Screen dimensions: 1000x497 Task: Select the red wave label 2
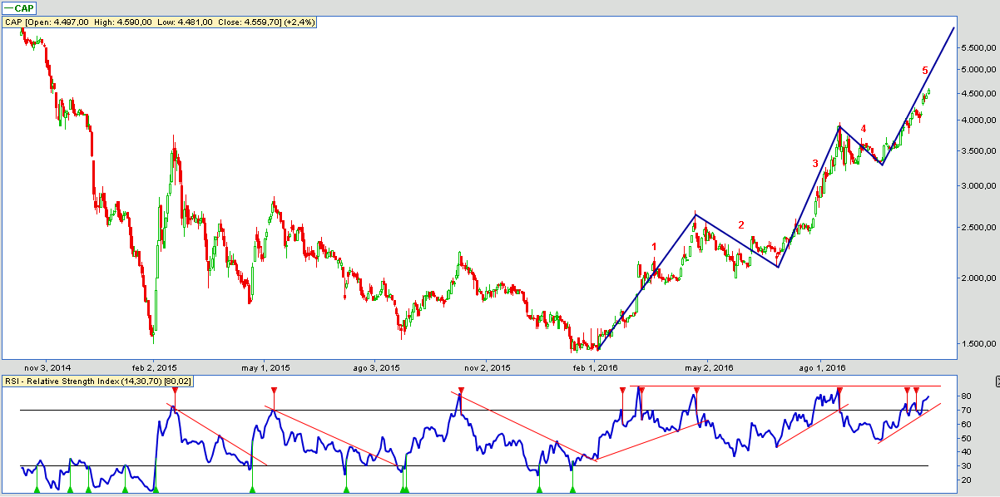(741, 224)
